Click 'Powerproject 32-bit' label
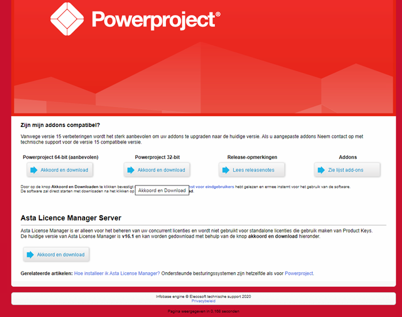 click(x=157, y=157)
